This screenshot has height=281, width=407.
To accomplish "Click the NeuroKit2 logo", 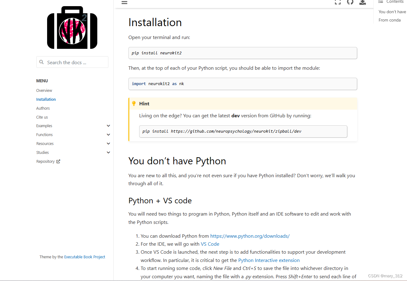I will pos(72,27).
